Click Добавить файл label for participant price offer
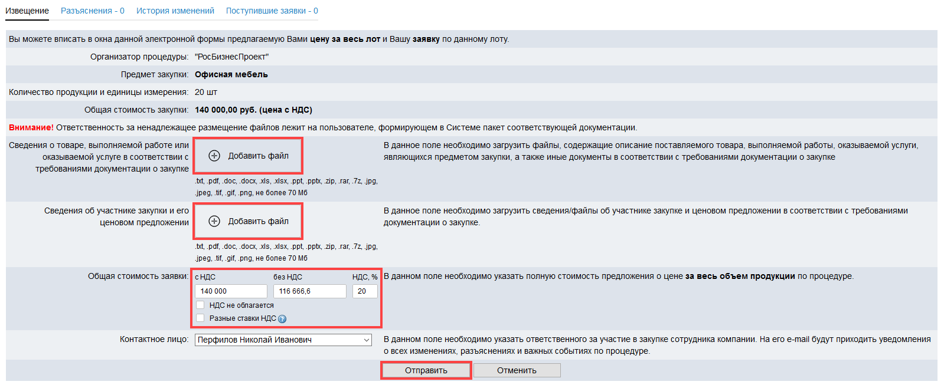944x388 pixels. coord(259,221)
